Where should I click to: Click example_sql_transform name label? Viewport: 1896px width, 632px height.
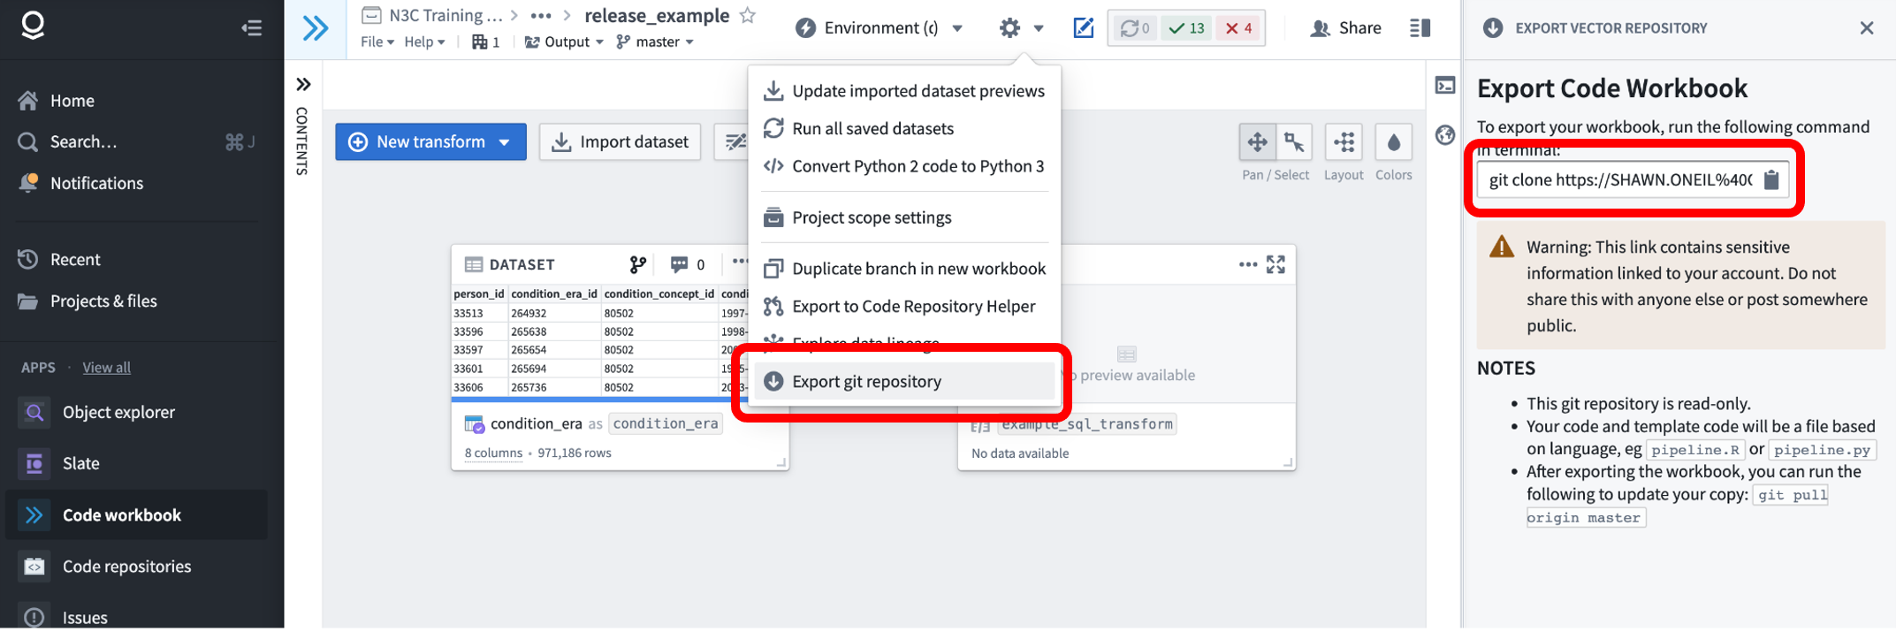pos(1087,424)
